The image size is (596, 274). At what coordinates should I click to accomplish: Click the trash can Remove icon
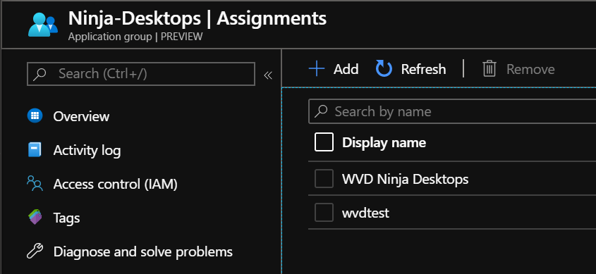[489, 69]
